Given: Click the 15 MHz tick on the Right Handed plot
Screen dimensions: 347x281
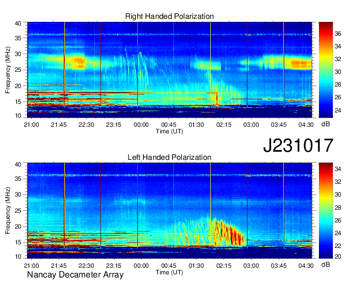Looking at the screenshot, I should pos(18,102).
